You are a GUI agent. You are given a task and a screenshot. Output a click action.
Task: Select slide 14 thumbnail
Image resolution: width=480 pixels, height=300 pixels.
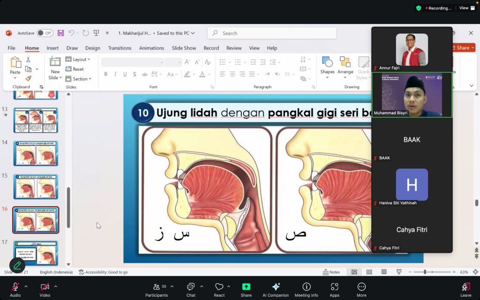coord(36,153)
